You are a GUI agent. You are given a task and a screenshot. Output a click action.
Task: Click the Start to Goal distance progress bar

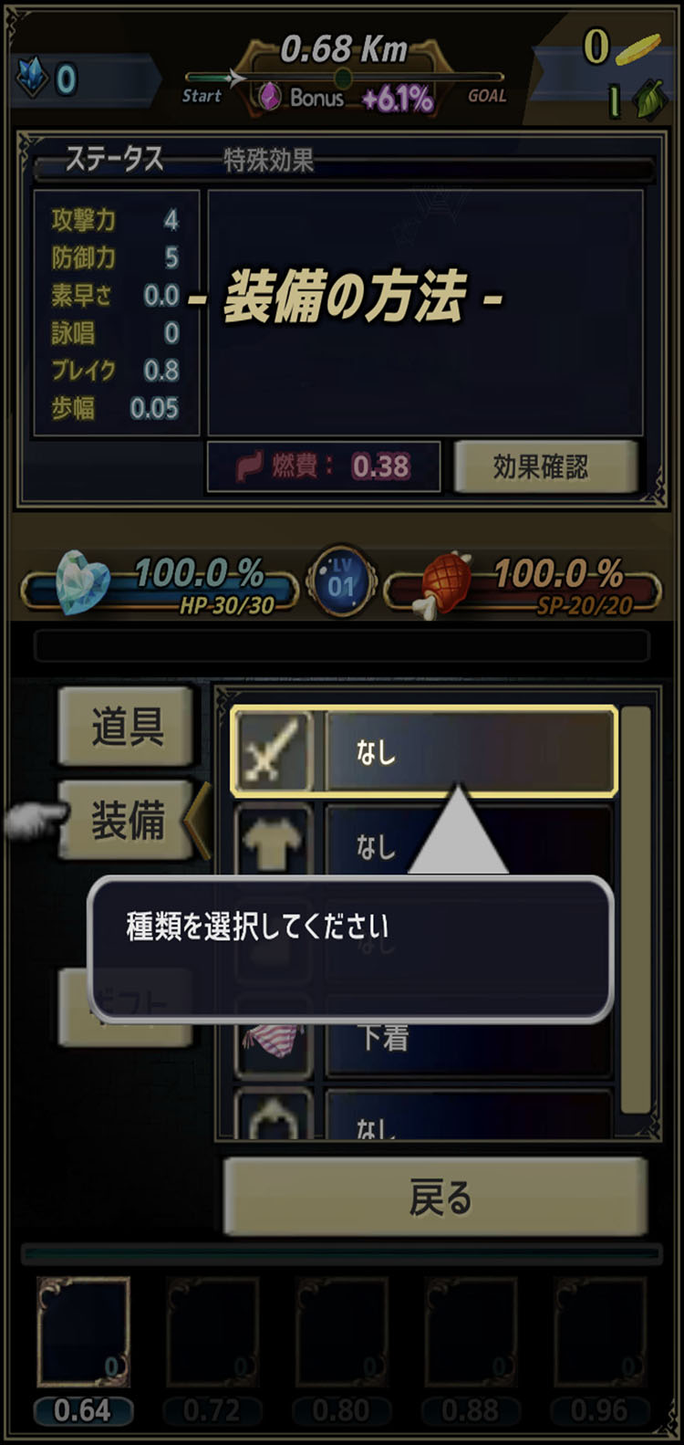pyautogui.click(x=343, y=78)
